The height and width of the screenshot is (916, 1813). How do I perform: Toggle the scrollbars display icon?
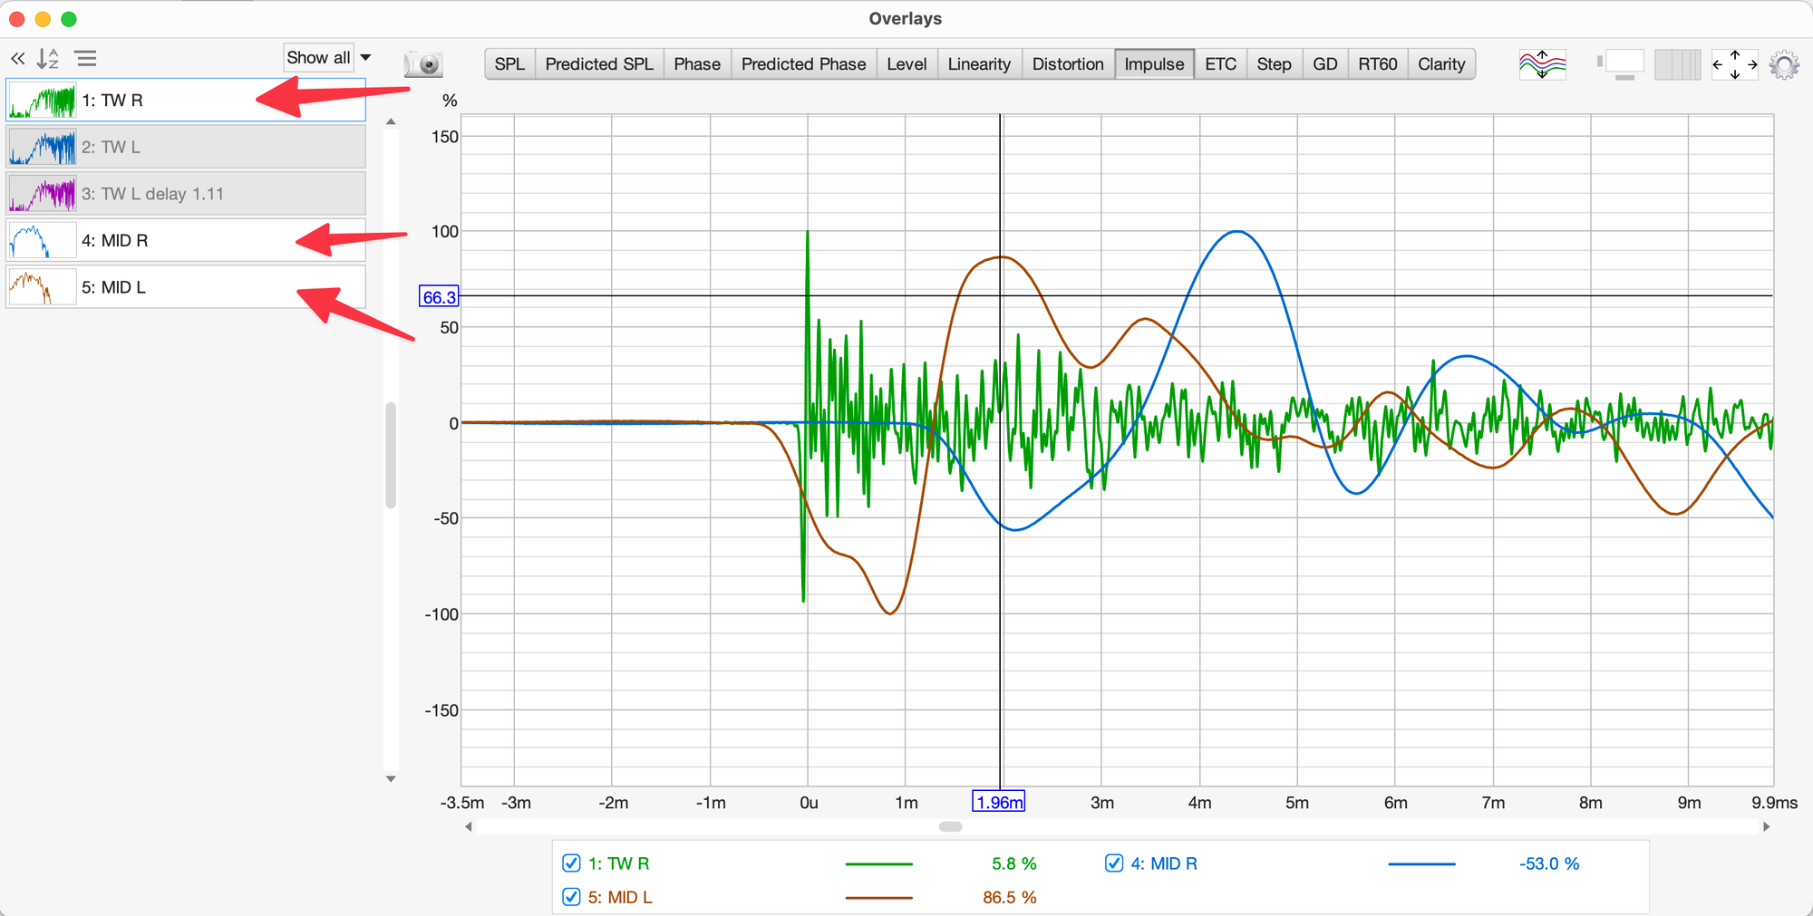coord(1621,64)
